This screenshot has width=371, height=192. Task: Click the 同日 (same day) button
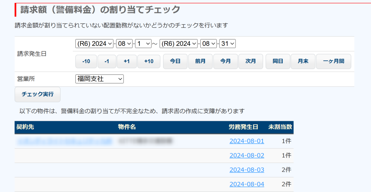tap(278, 61)
